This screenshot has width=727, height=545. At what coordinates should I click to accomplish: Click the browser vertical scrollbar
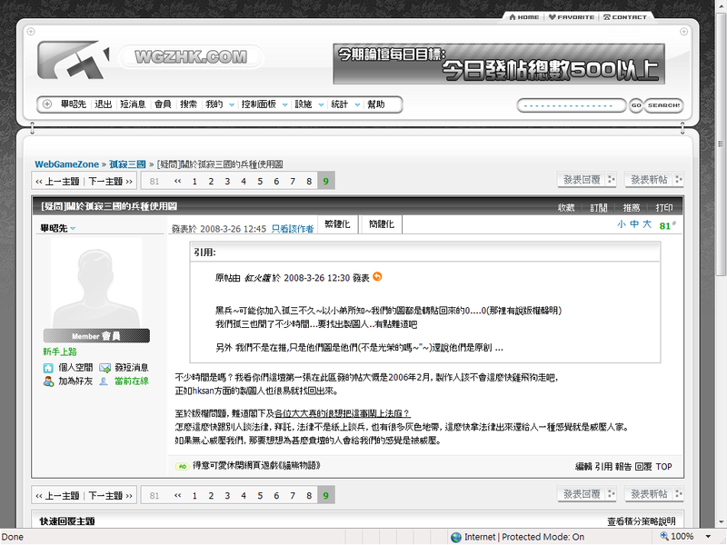(x=721, y=144)
